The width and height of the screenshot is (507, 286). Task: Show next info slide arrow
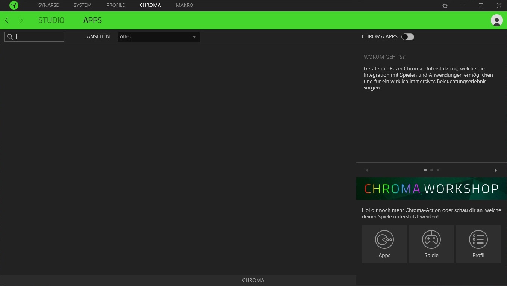coord(496,170)
